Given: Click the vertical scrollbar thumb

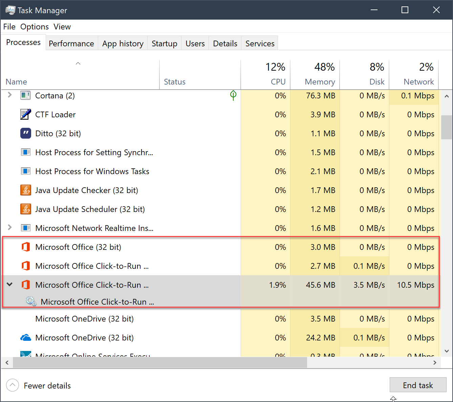Looking at the screenshot, I should pos(447,127).
